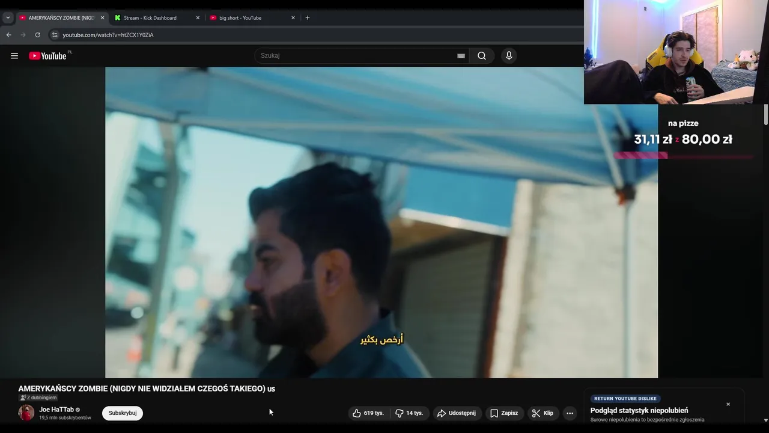
Task: Click the magnifying glass search button
Action: [x=482, y=56]
